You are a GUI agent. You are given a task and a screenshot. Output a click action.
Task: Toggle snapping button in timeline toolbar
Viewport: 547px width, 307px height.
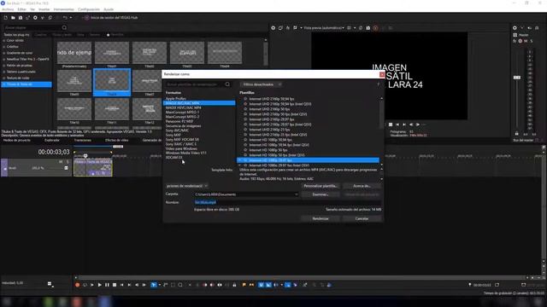tap(261, 285)
